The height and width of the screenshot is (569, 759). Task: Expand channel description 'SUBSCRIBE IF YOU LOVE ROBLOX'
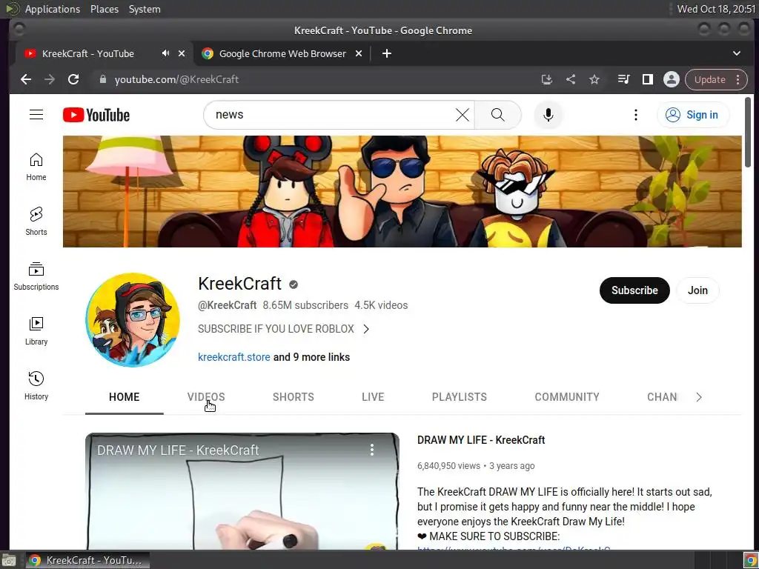tap(284, 329)
